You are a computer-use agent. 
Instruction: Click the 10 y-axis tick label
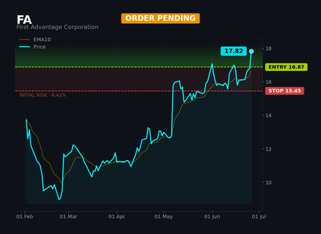pos(268,183)
